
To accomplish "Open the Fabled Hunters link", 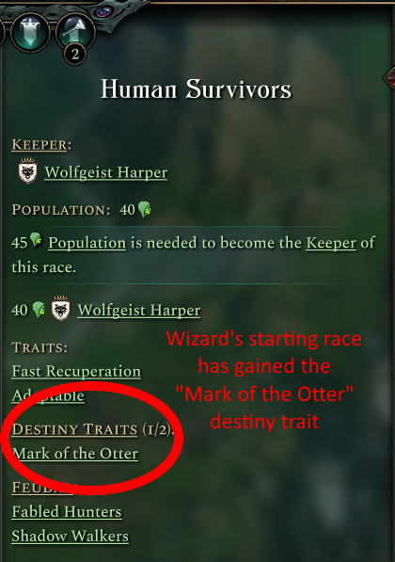I will coord(67,512).
